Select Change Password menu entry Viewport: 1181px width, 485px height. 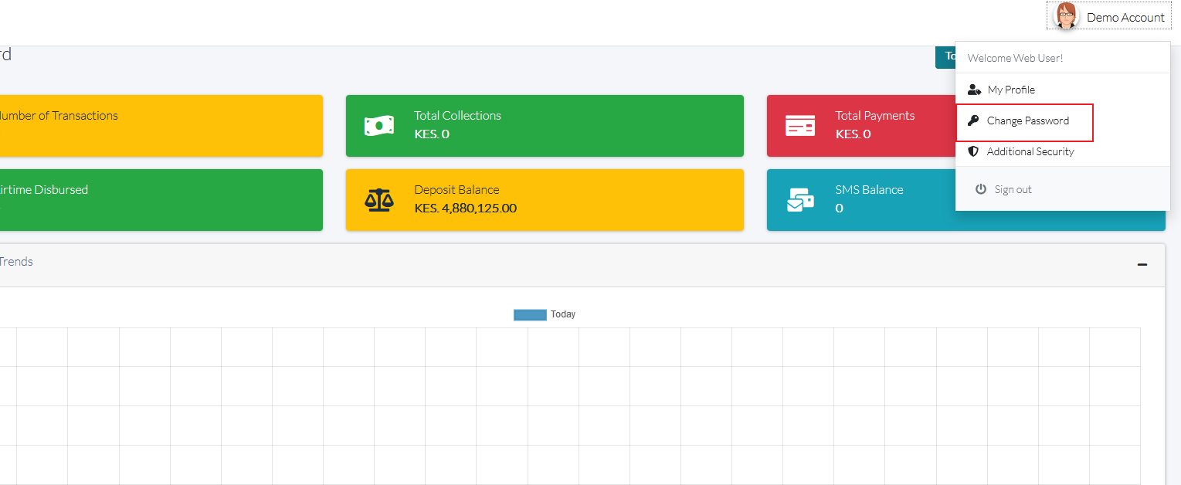(1027, 120)
